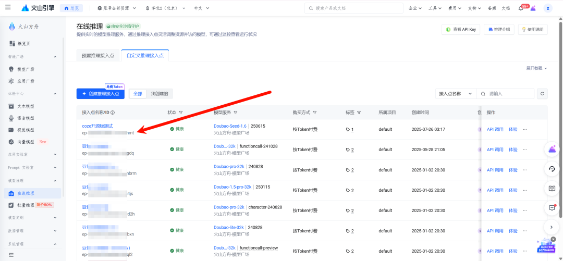The height and width of the screenshot is (261, 563).
Task: Click the info icon next to 接入点名称/ID
Action: [113, 113]
